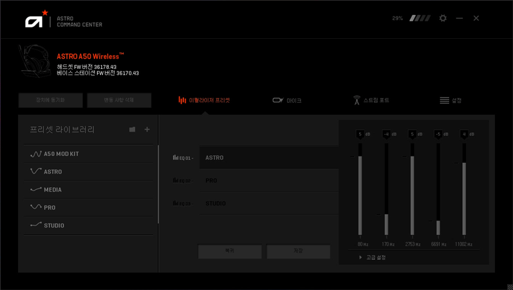Click the battery level bars indicator

tap(420, 18)
